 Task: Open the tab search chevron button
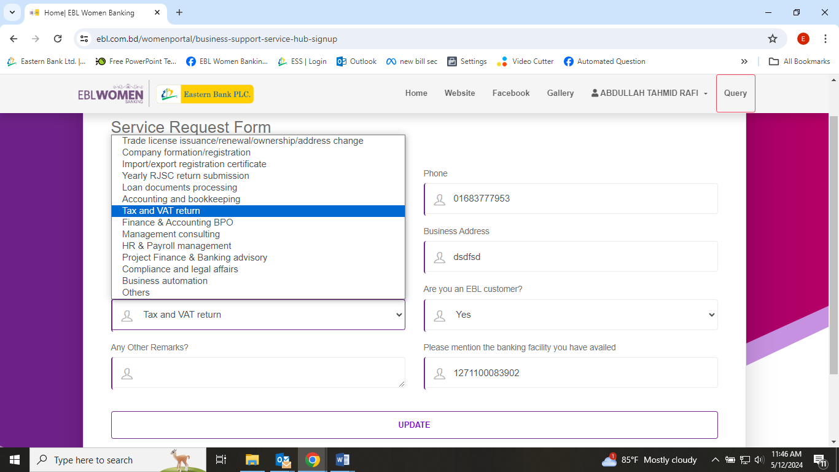tap(12, 12)
